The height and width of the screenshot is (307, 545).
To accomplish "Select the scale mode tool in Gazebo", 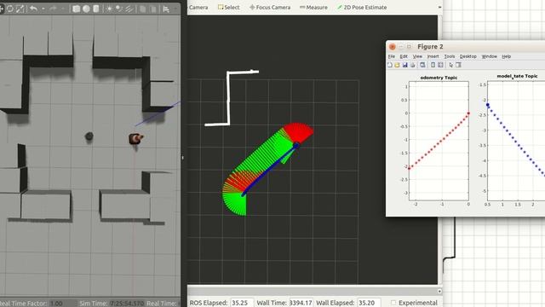I will coord(20,9).
